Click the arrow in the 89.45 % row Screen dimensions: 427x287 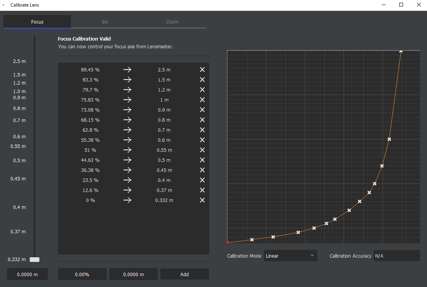(x=127, y=70)
